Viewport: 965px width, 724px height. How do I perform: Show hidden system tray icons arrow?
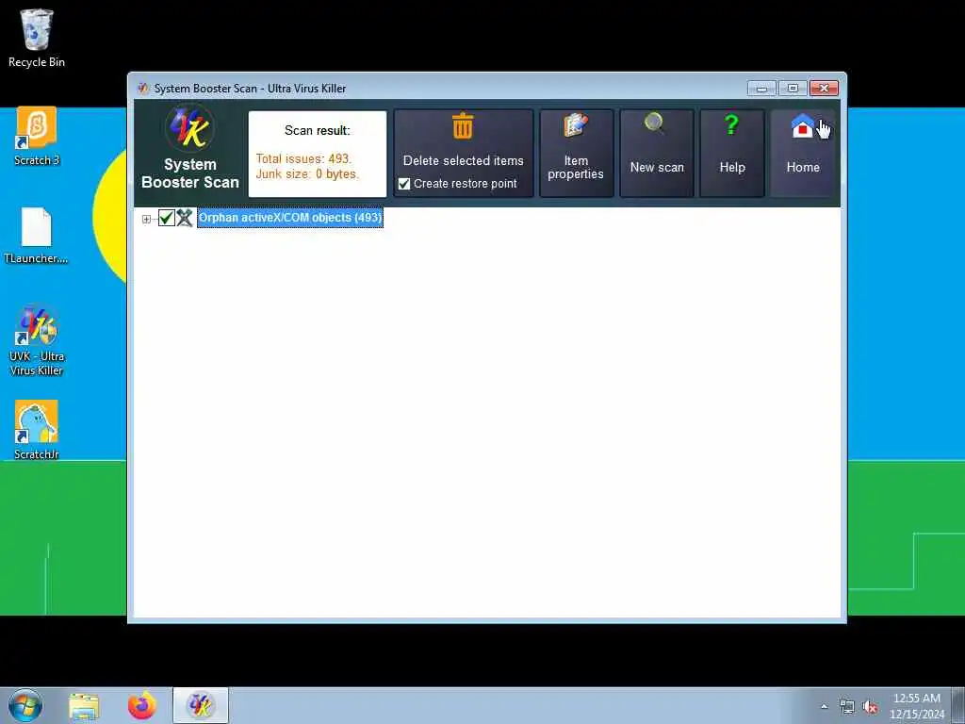pyautogui.click(x=824, y=706)
